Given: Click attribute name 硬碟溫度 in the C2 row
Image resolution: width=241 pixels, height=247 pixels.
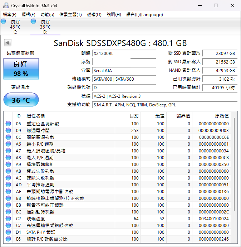Looking at the screenshot, I should click(36, 218).
